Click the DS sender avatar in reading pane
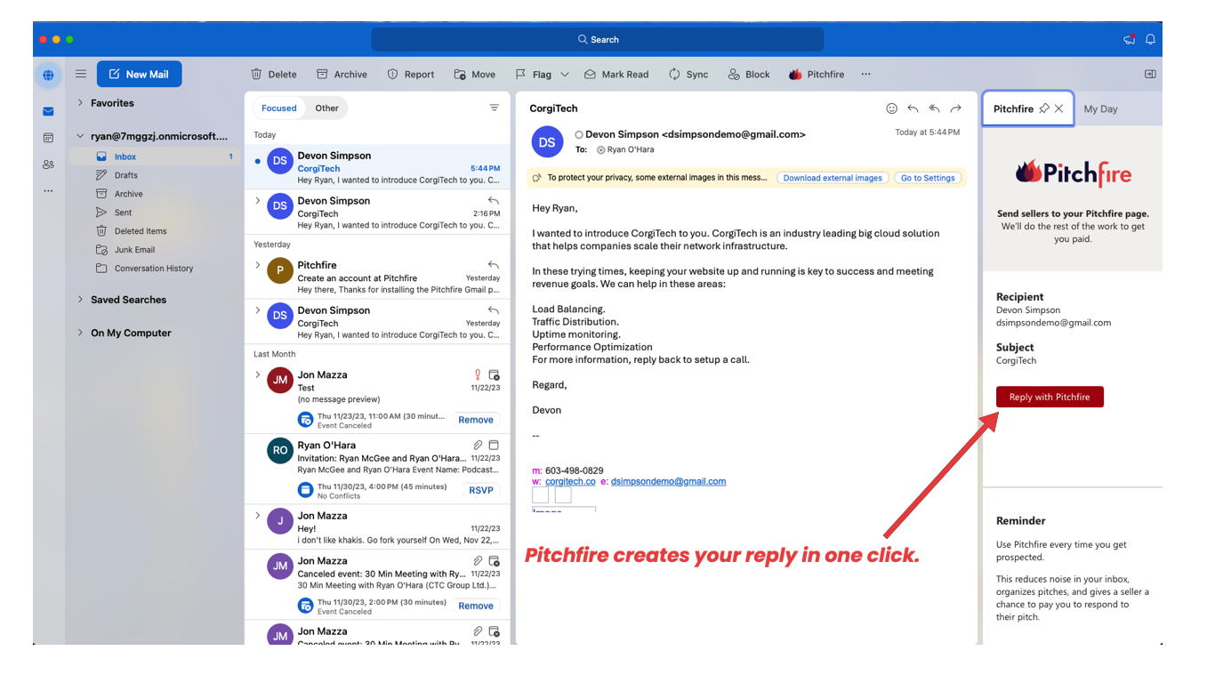1215x683 pixels. click(547, 142)
